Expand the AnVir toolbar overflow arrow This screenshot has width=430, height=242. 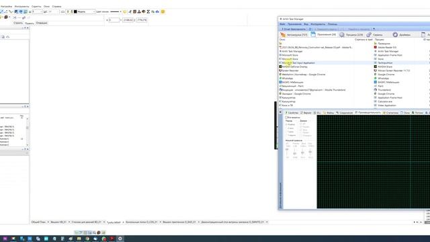[374, 29]
